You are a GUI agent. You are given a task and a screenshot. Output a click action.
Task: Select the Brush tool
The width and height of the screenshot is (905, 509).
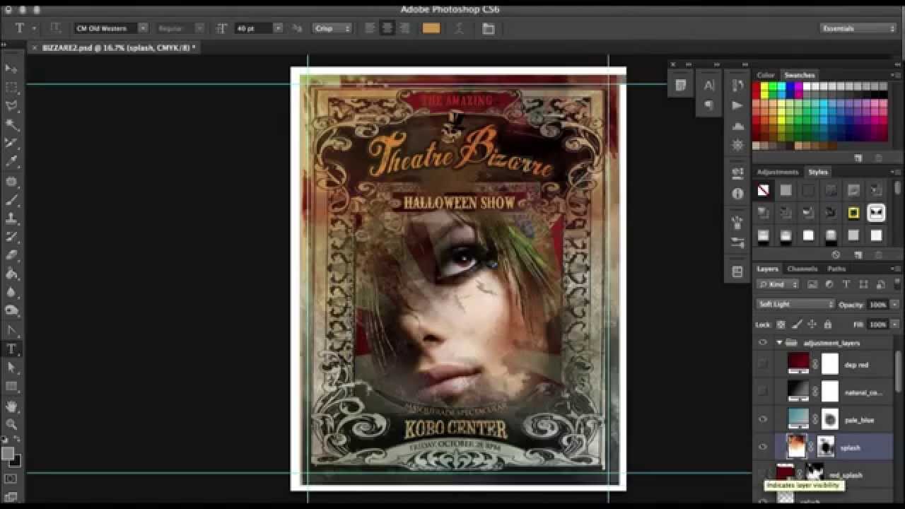(x=11, y=200)
